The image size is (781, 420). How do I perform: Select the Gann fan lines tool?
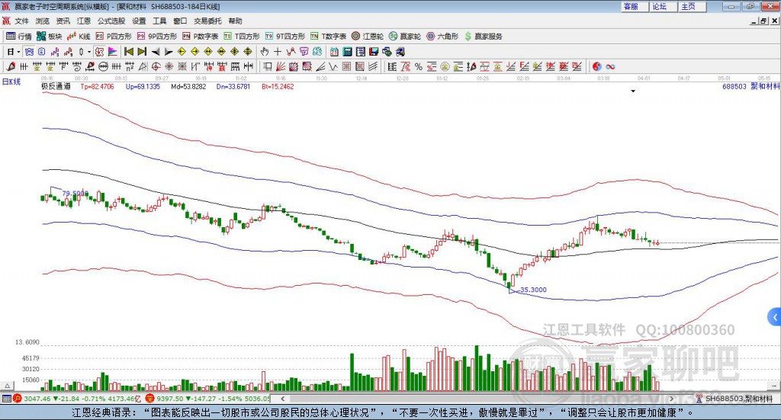click(281, 66)
